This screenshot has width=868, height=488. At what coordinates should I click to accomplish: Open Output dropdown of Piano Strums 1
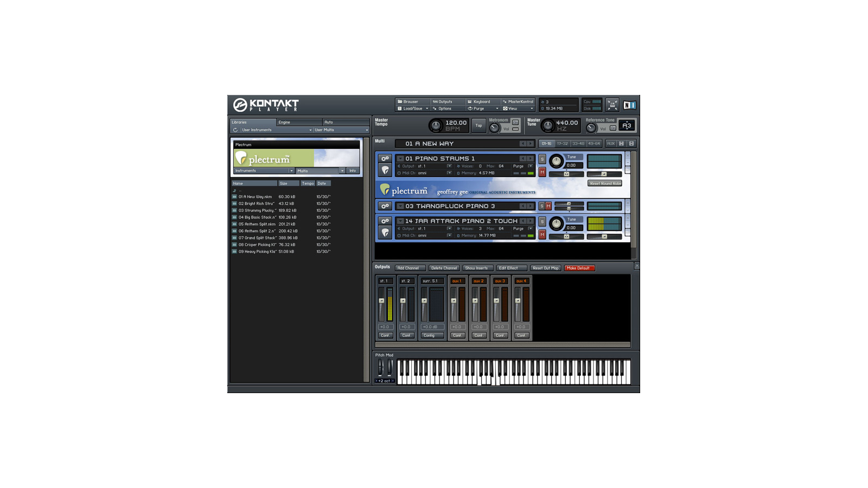449,166
